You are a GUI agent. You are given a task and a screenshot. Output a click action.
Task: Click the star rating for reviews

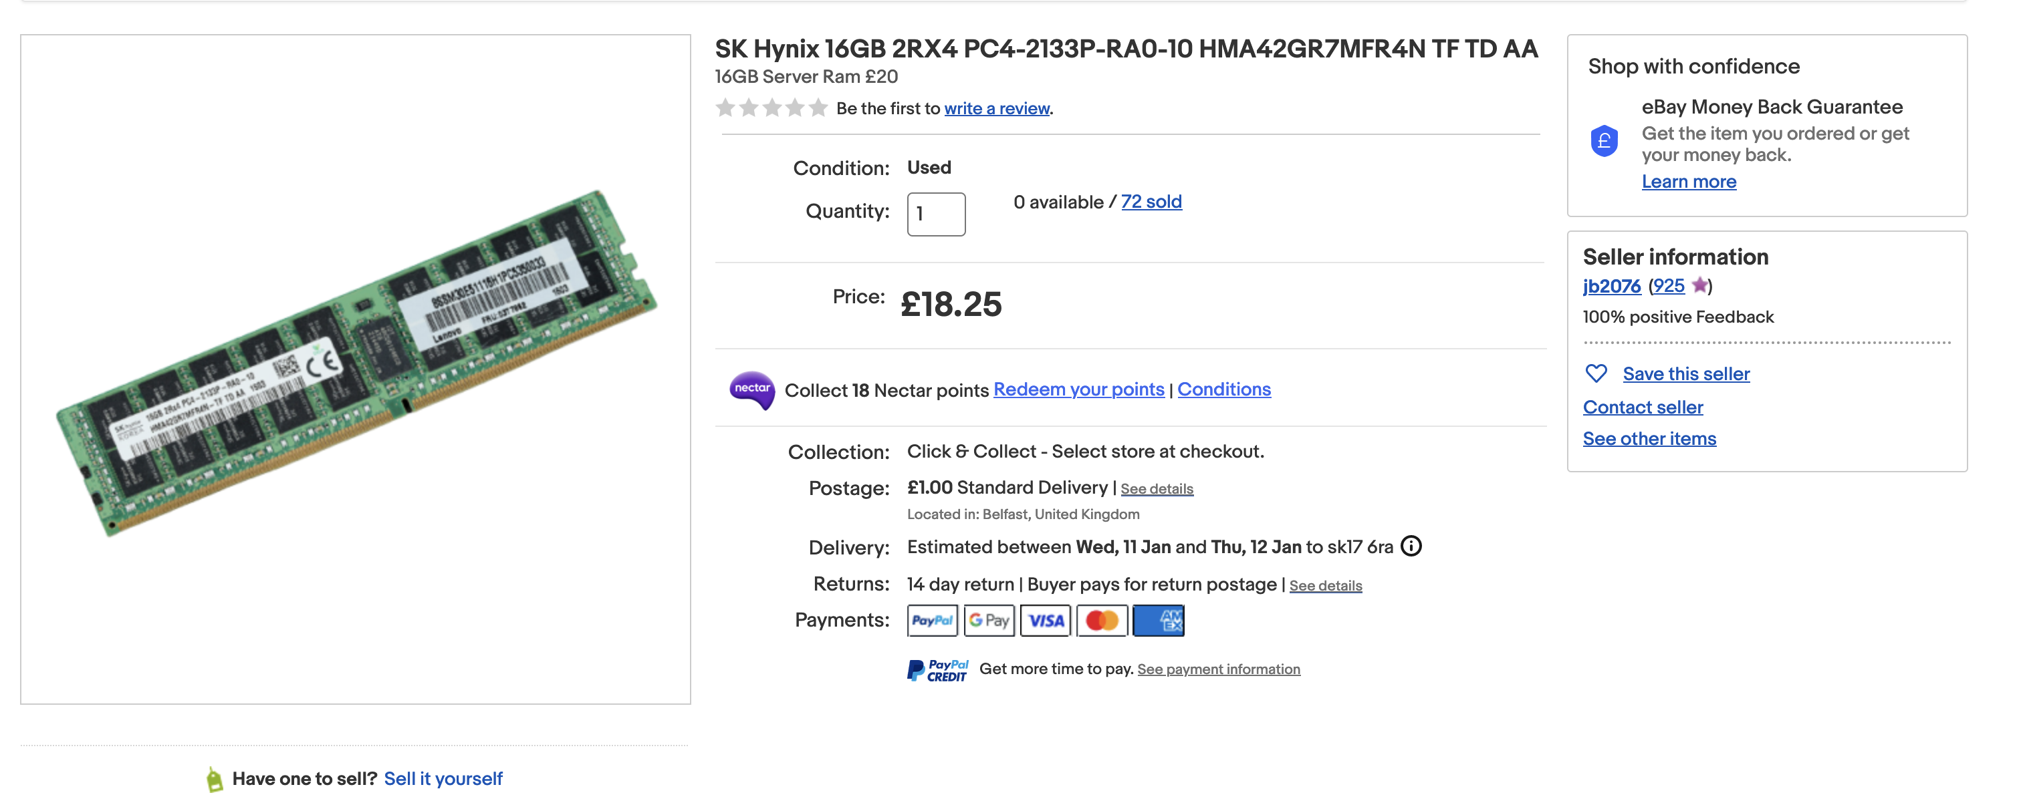coord(771,108)
